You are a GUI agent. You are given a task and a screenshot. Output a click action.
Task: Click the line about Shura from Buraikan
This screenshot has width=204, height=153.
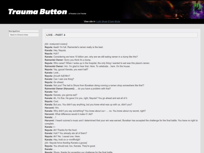(94, 85)
